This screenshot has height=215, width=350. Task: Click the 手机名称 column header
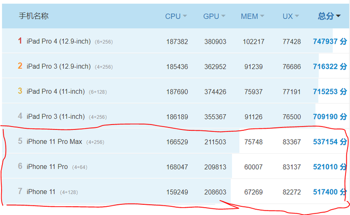[x=34, y=16]
